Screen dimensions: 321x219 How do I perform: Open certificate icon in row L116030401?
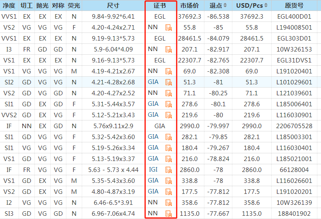168,148
